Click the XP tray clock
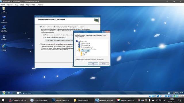The width and height of the screenshot is (184, 103). [x=181, y=93]
